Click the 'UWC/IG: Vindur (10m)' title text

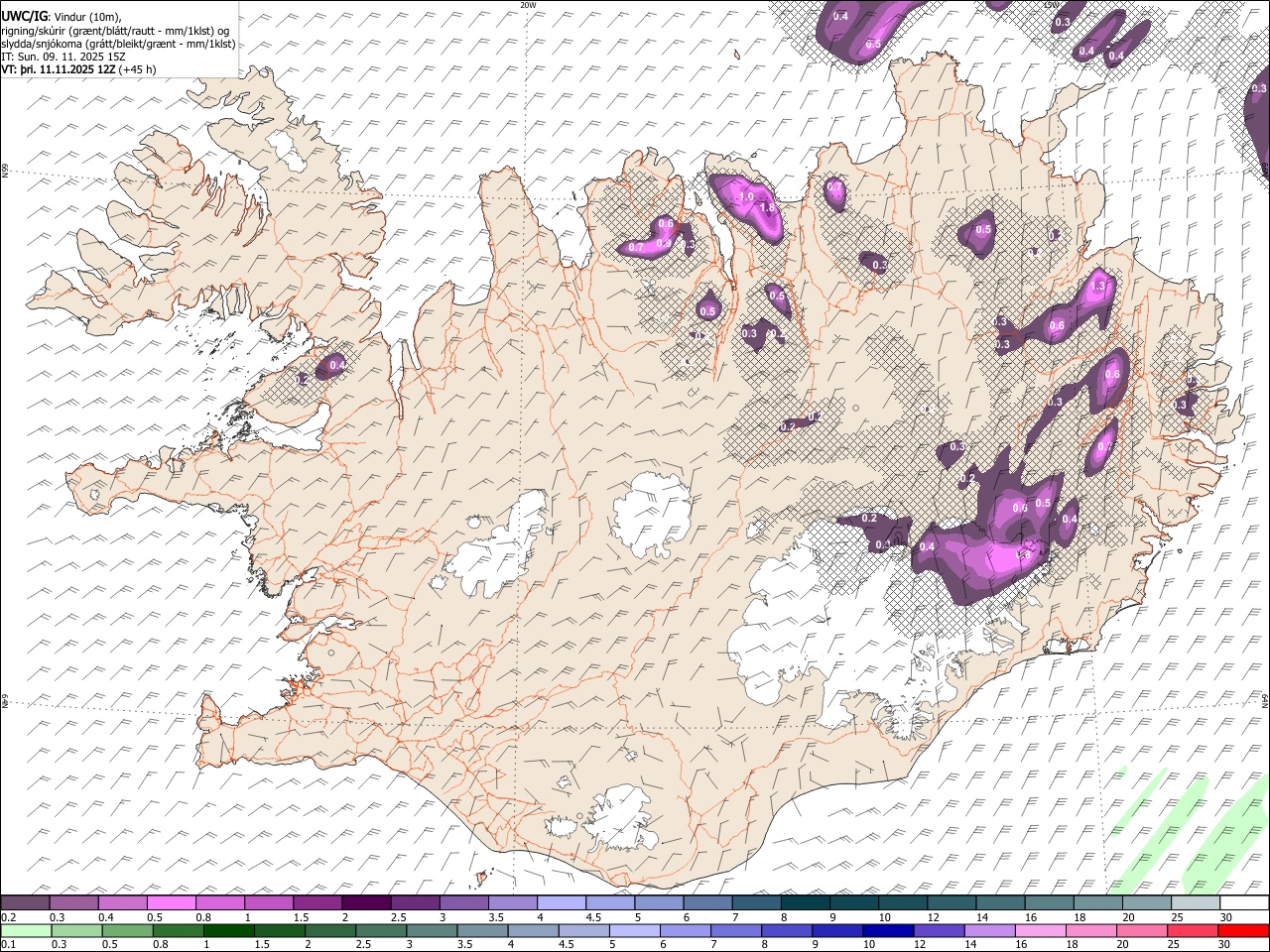pos(62,17)
